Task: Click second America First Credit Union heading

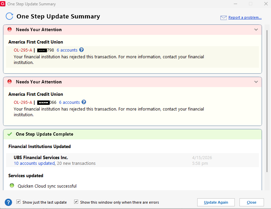Action: [36, 94]
